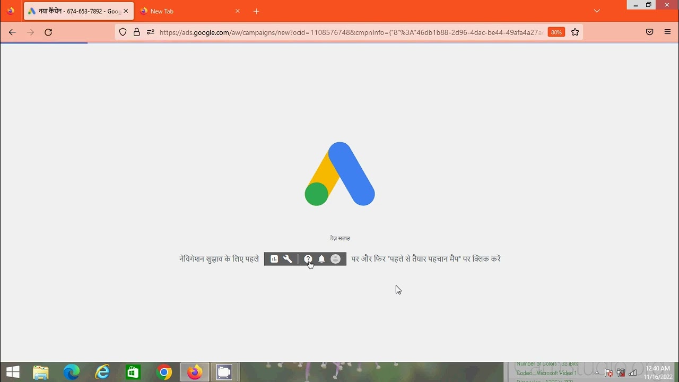Open Internet Explorer from taskbar
The image size is (679, 382).
point(102,372)
